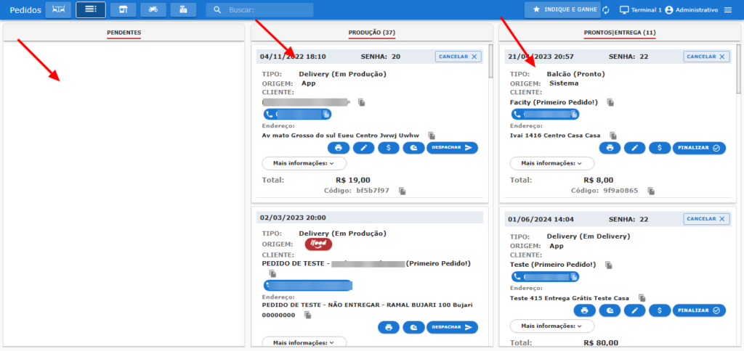
Task: Select the Prontos|Entrega (11) column header
Action: [619, 33]
